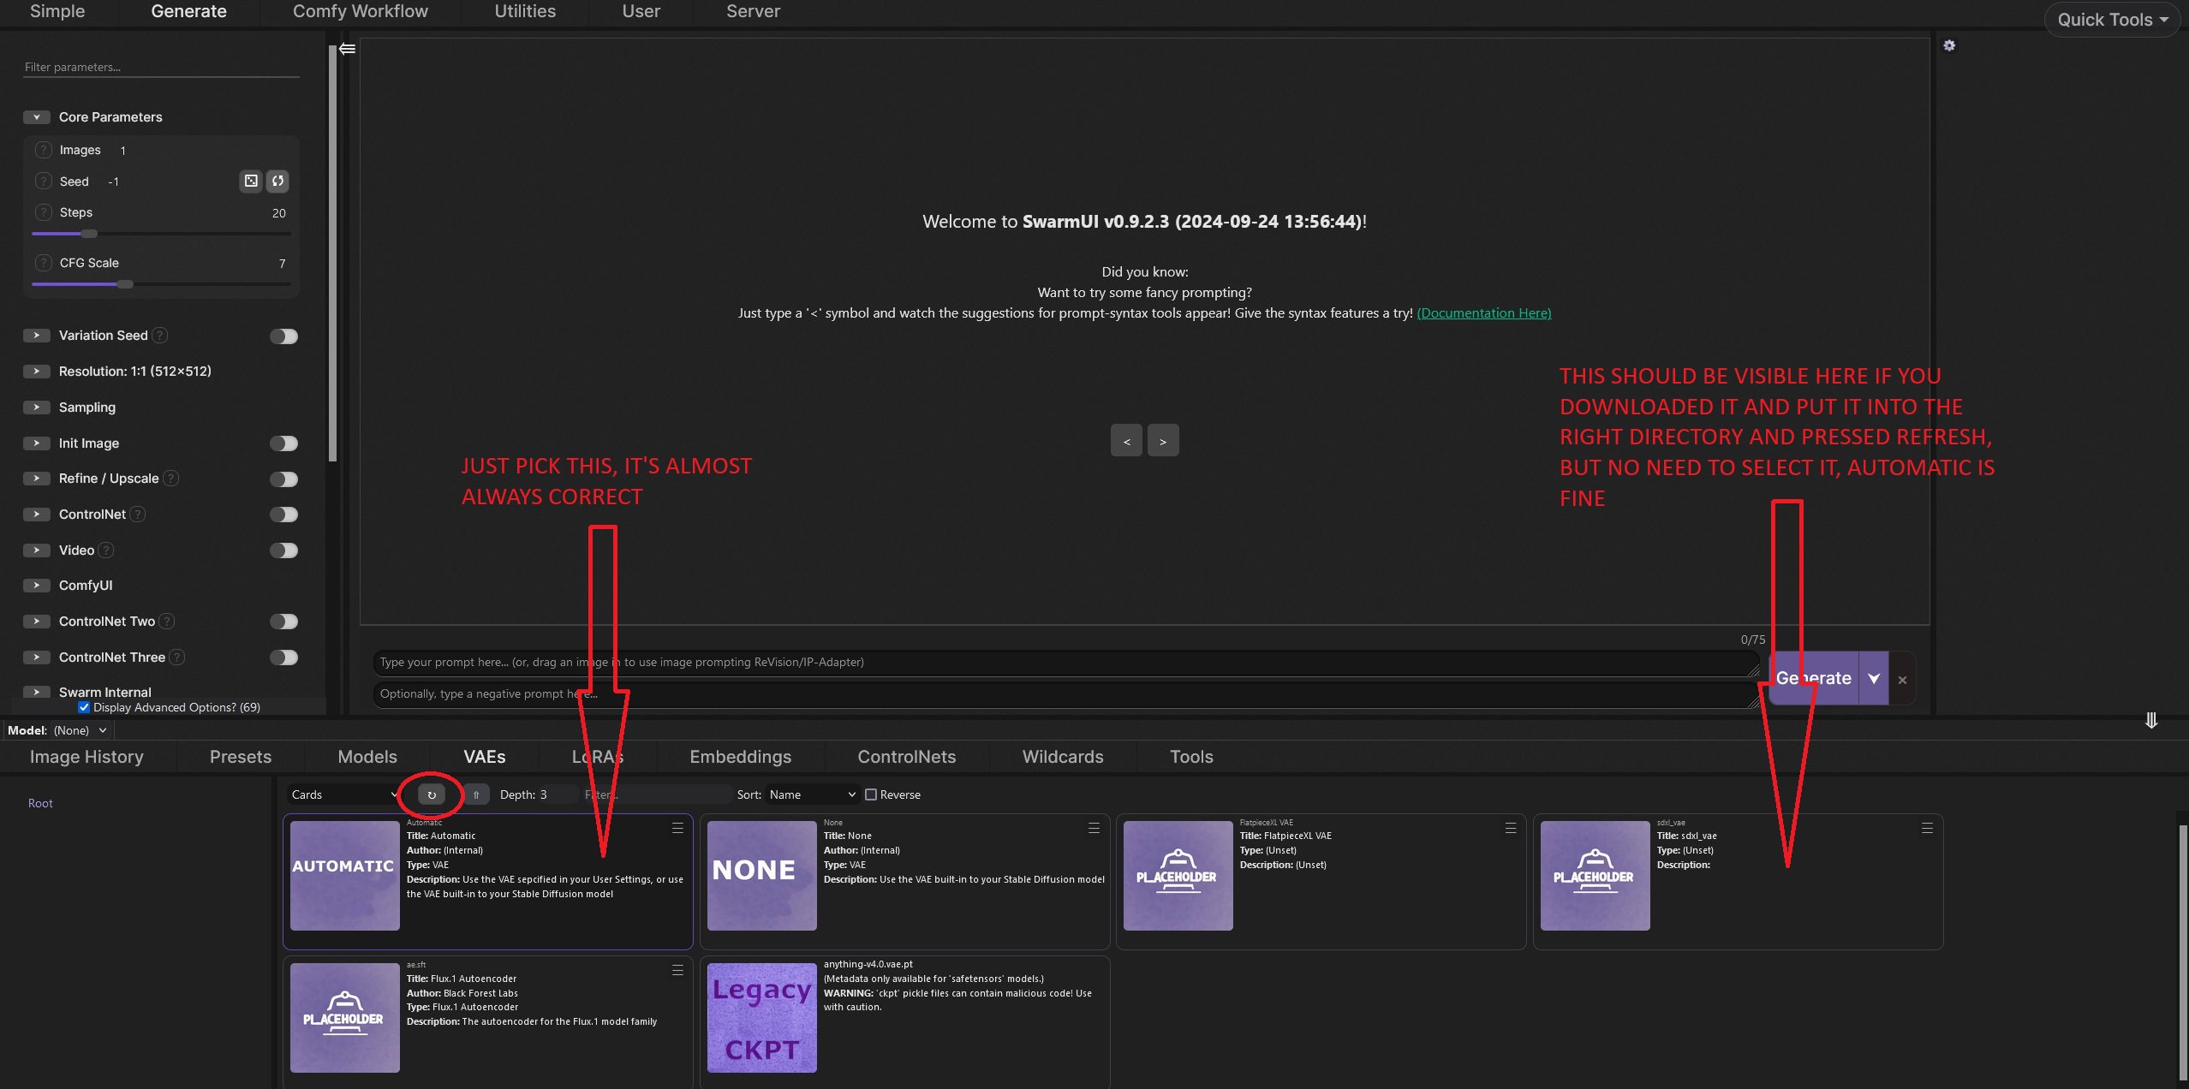The width and height of the screenshot is (2189, 1089).
Task: Click the VAE list refresh button
Action: pyautogui.click(x=432, y=794)
